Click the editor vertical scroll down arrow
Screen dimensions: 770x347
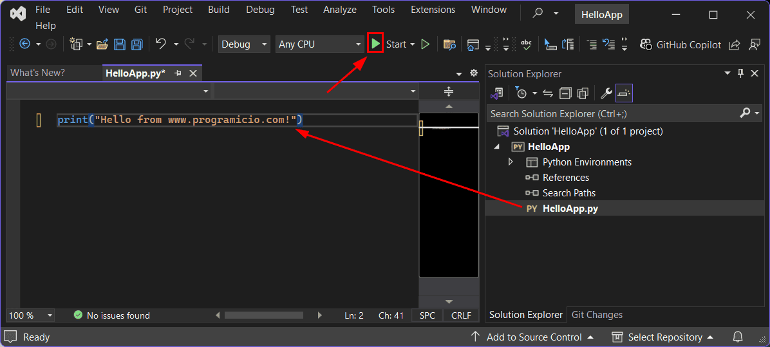click(448, 301)
